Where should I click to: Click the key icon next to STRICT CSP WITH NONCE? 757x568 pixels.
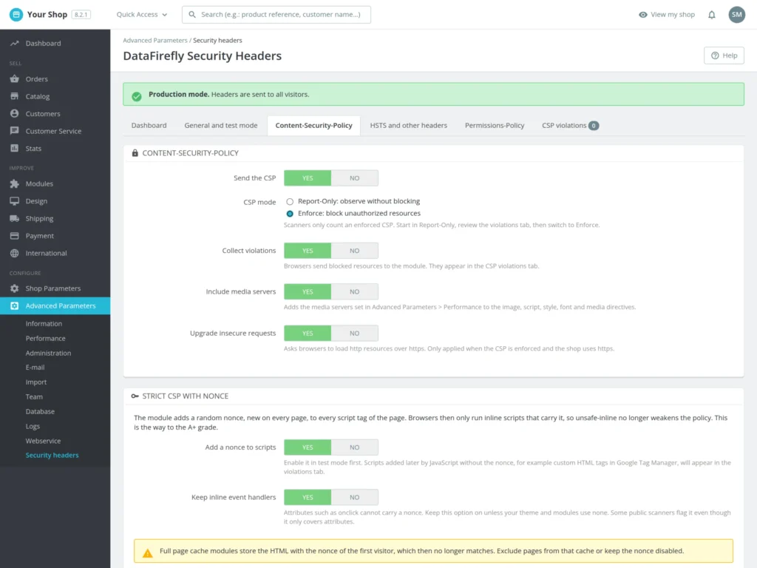click(x=135, y=396)
